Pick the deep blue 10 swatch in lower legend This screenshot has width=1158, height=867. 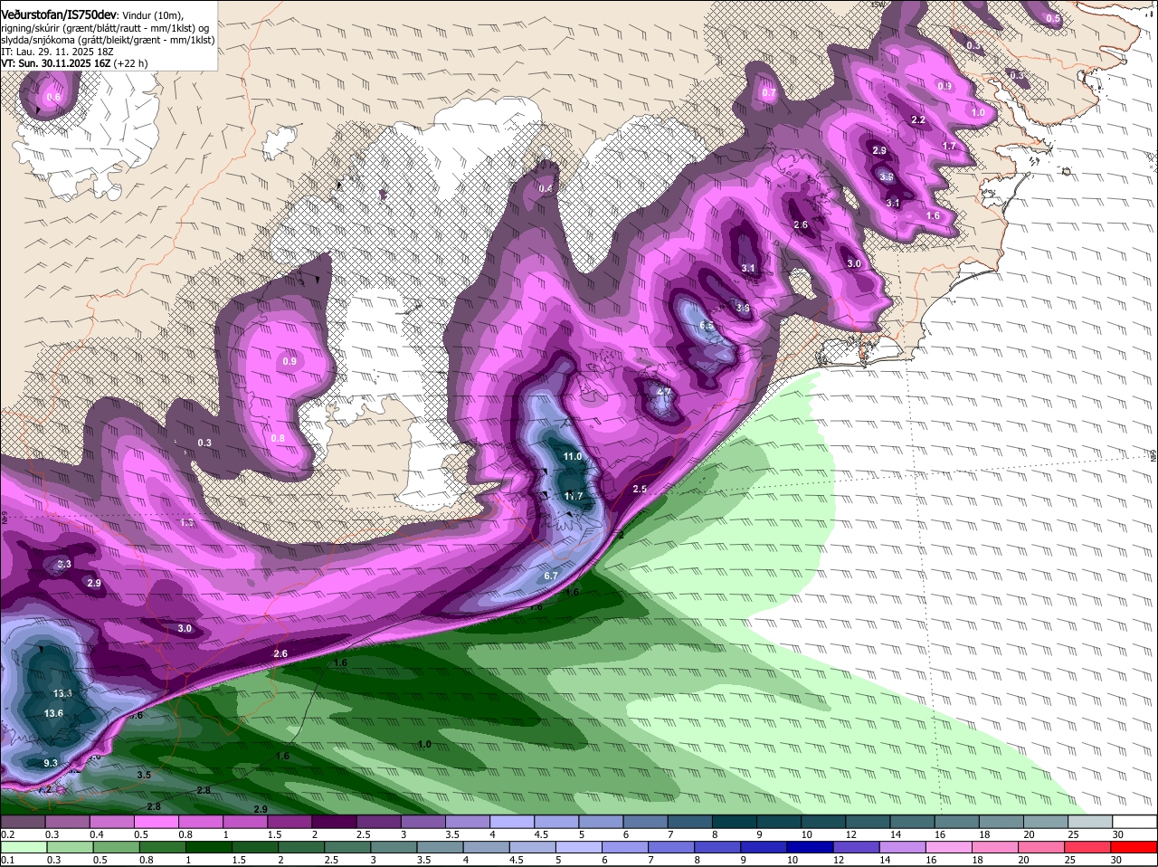pos(811,847)
